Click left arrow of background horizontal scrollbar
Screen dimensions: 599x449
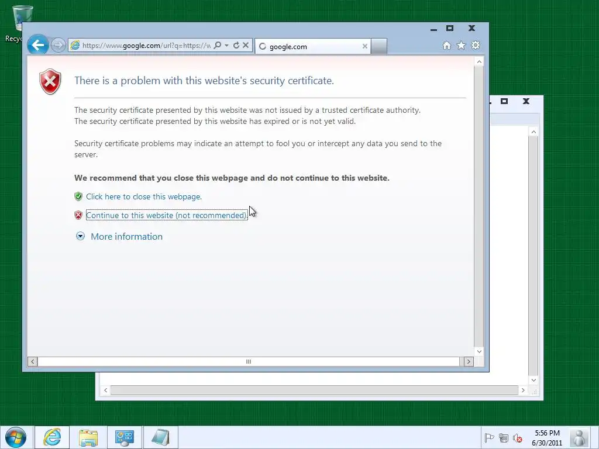(x=106, y=390)
